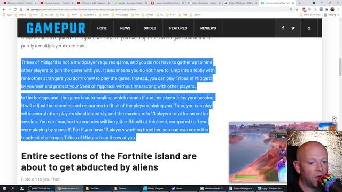Image resolution: width=342 pixels, height=192 pixels.
Task: Reload the current page
Action: (x=15, y=10)
